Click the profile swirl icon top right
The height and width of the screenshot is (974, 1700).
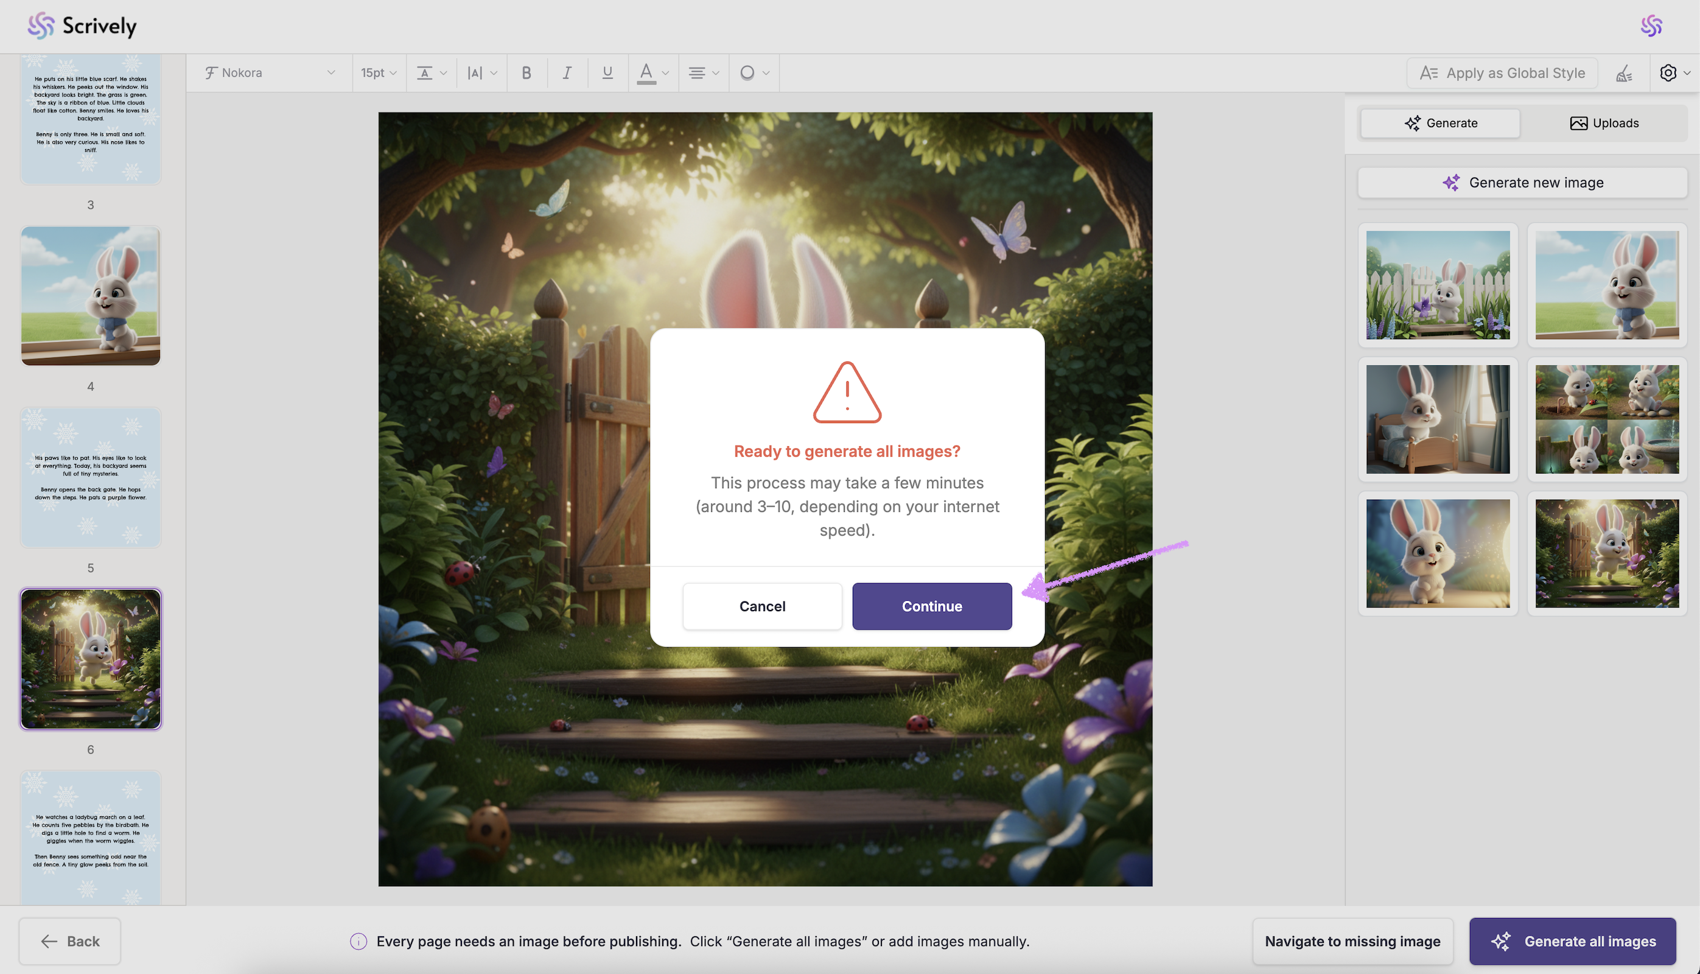point(1651,26)
